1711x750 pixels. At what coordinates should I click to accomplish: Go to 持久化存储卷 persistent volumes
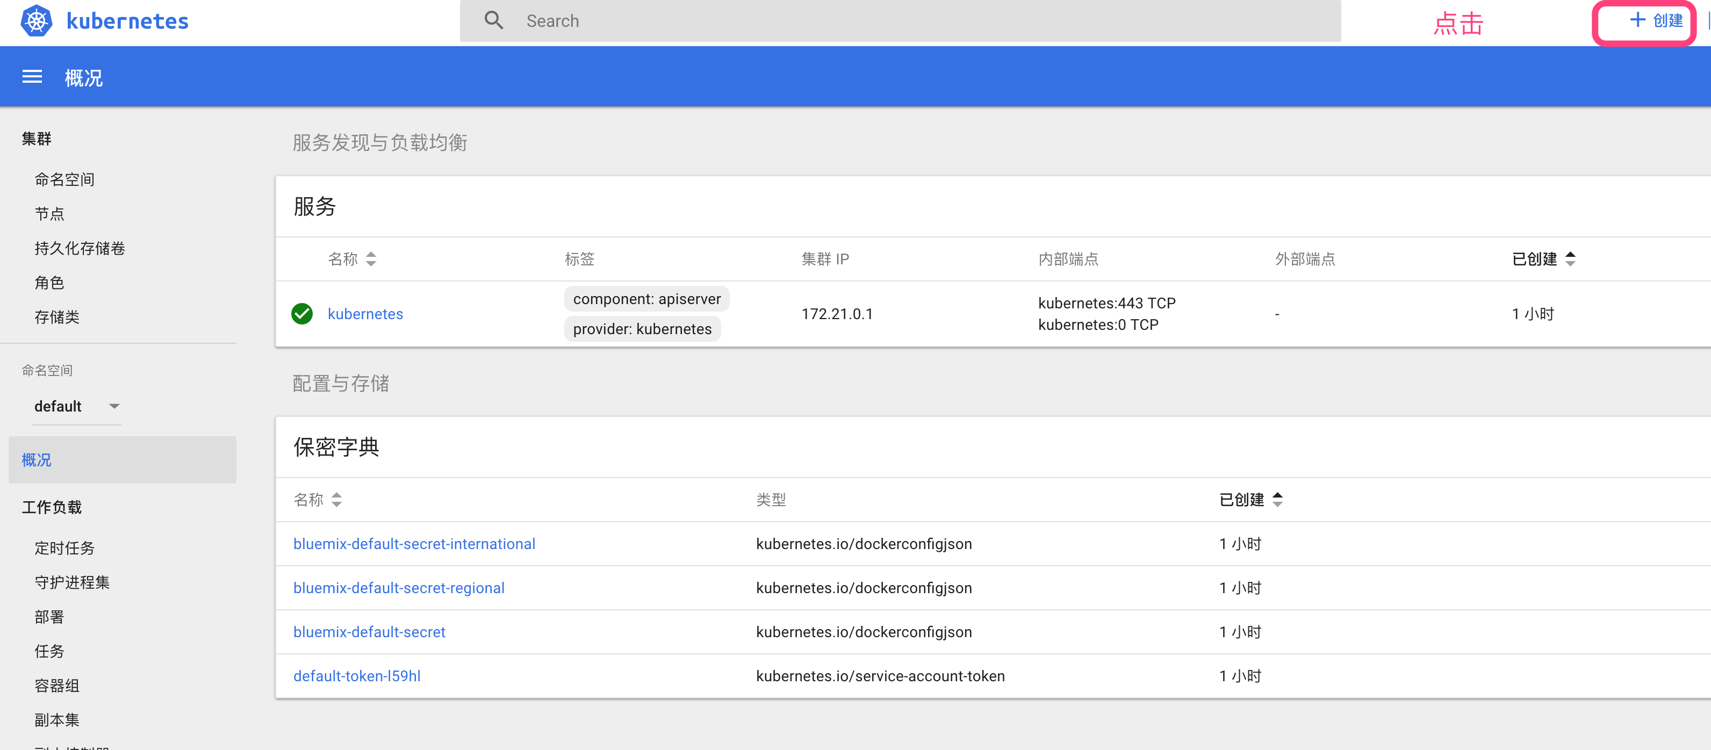click(80, 248)
